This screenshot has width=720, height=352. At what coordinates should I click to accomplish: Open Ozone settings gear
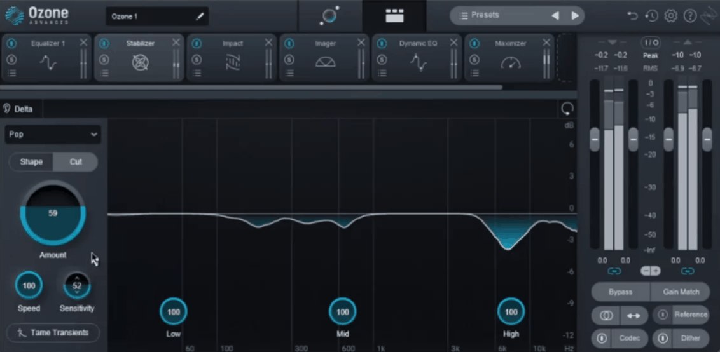tap(671, 16)
